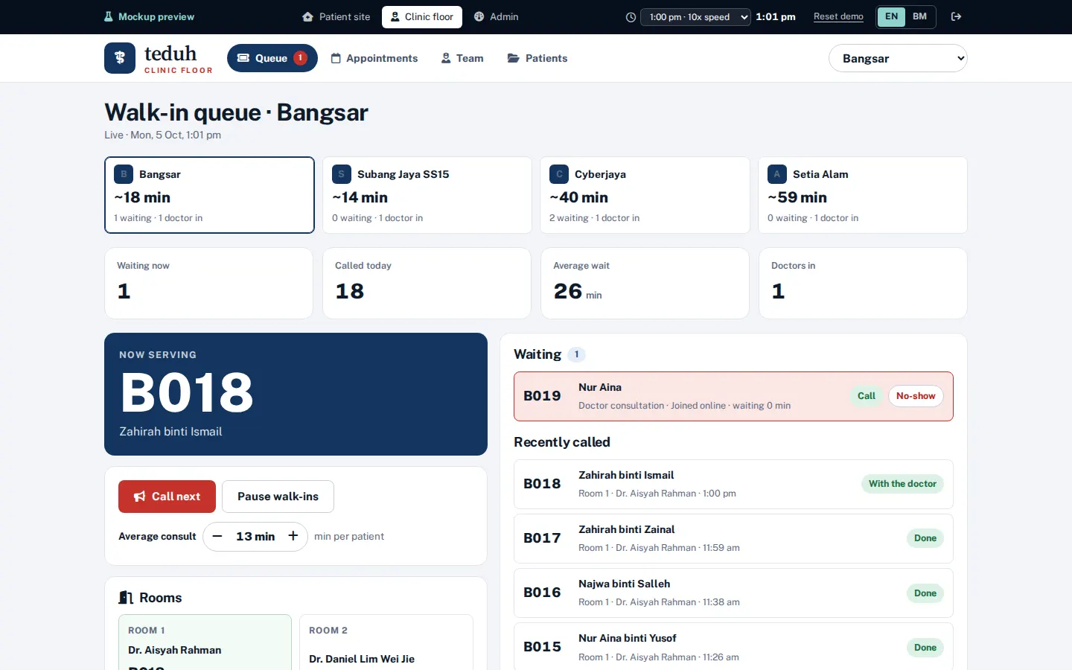Click the sign-out icon in top bar
1072x670 pixels.
pos(957,16)
